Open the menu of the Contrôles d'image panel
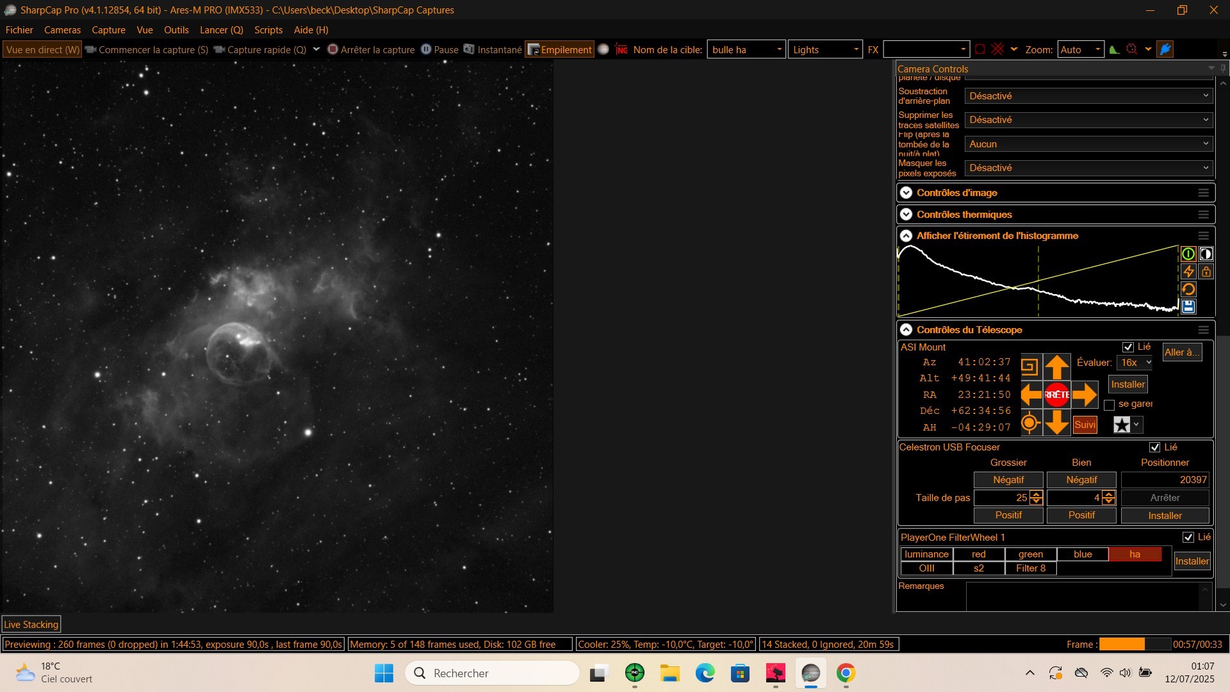This screenshot has height=692, width=1230. pyautogui.click(x=1203, y=193)
